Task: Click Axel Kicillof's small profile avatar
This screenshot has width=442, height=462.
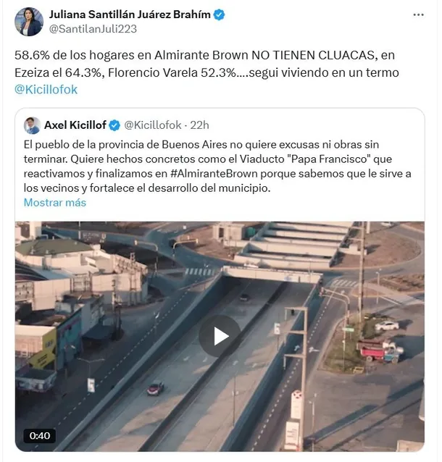Action: (33, 125)
